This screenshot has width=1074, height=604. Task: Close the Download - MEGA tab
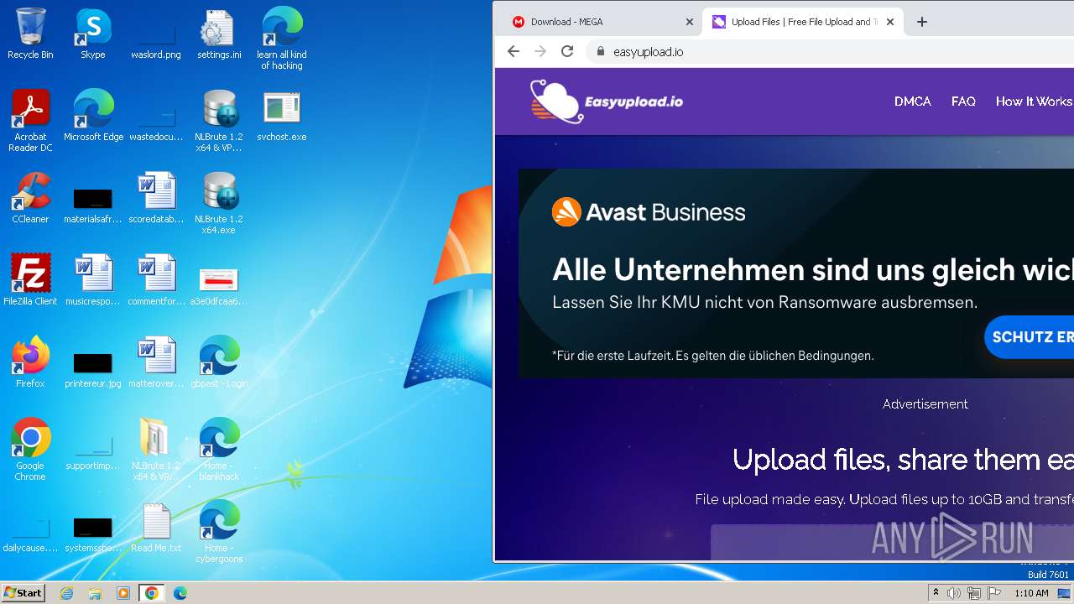pyautogui.click(x=689, y=22)
